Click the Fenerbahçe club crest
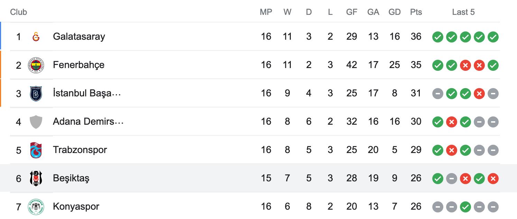Screen dimensions: 517x219 [x=36, y=65]
